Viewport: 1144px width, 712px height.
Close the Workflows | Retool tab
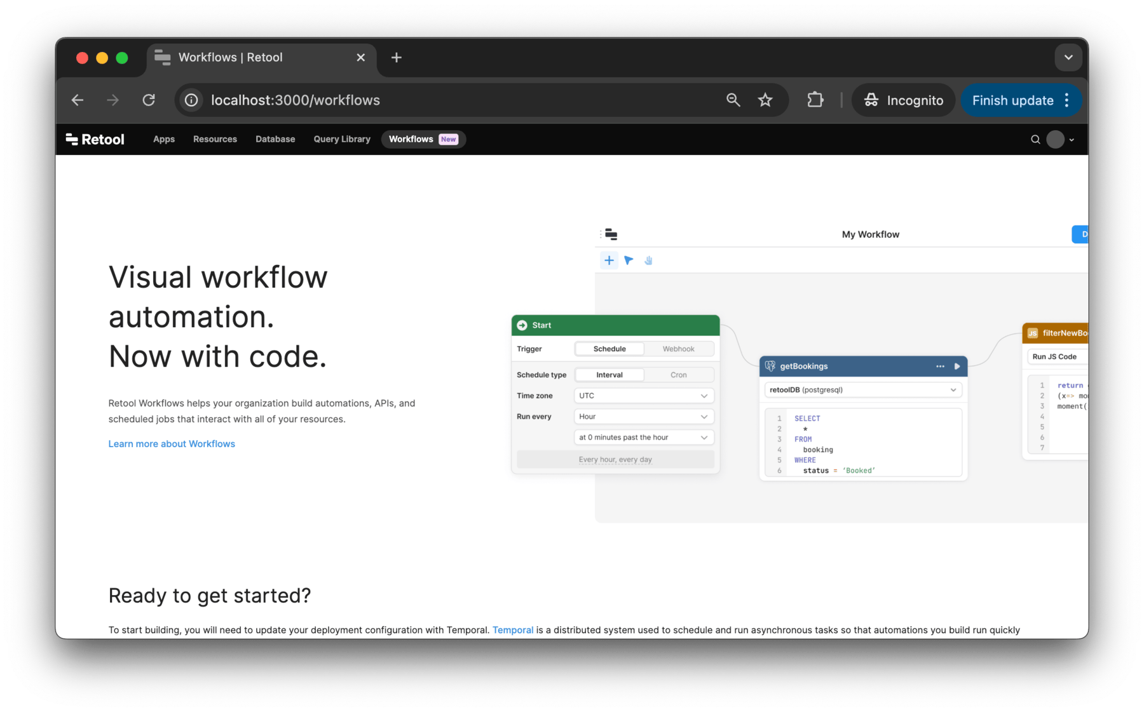coord(361,58)
